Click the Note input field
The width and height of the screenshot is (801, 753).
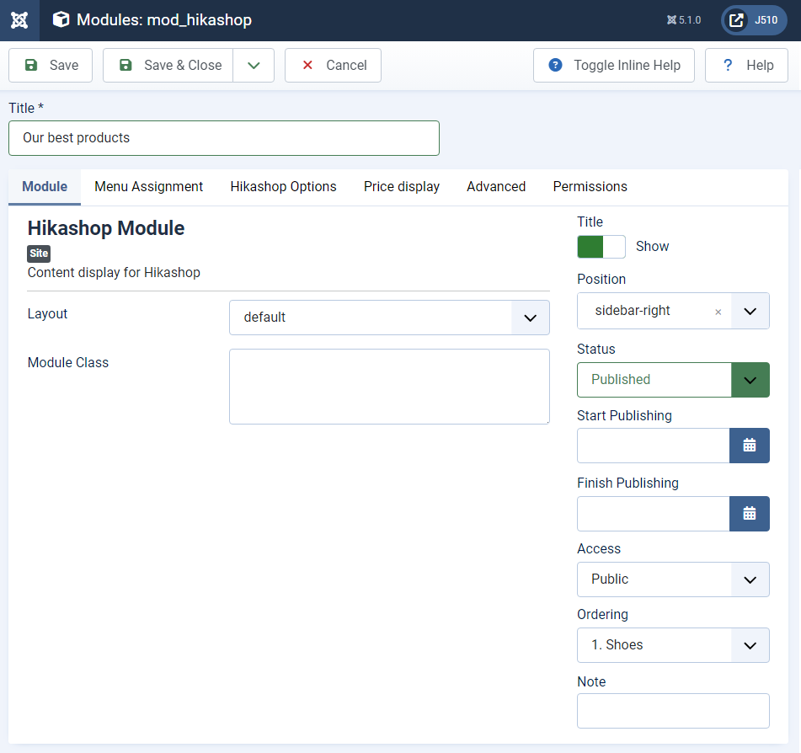673,711
